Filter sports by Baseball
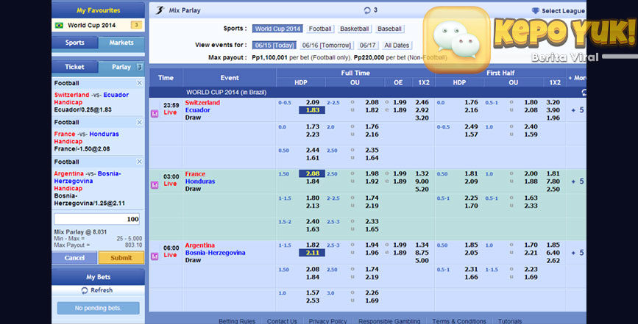This screenshot has height=324, width=638. [389, 29]
